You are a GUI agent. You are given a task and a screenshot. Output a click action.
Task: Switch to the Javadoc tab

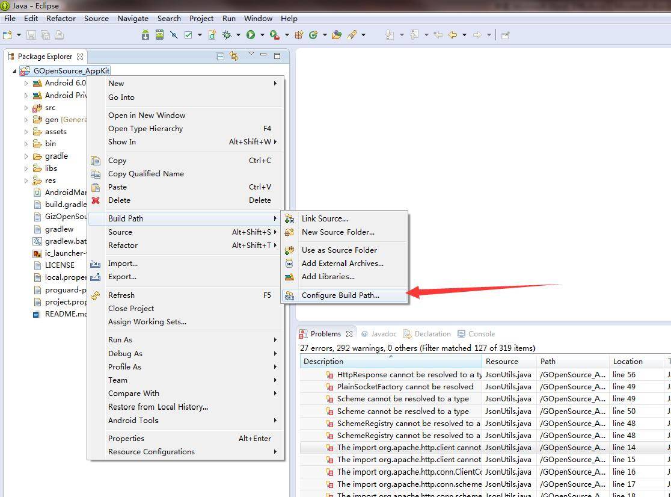tap(379, 334)
